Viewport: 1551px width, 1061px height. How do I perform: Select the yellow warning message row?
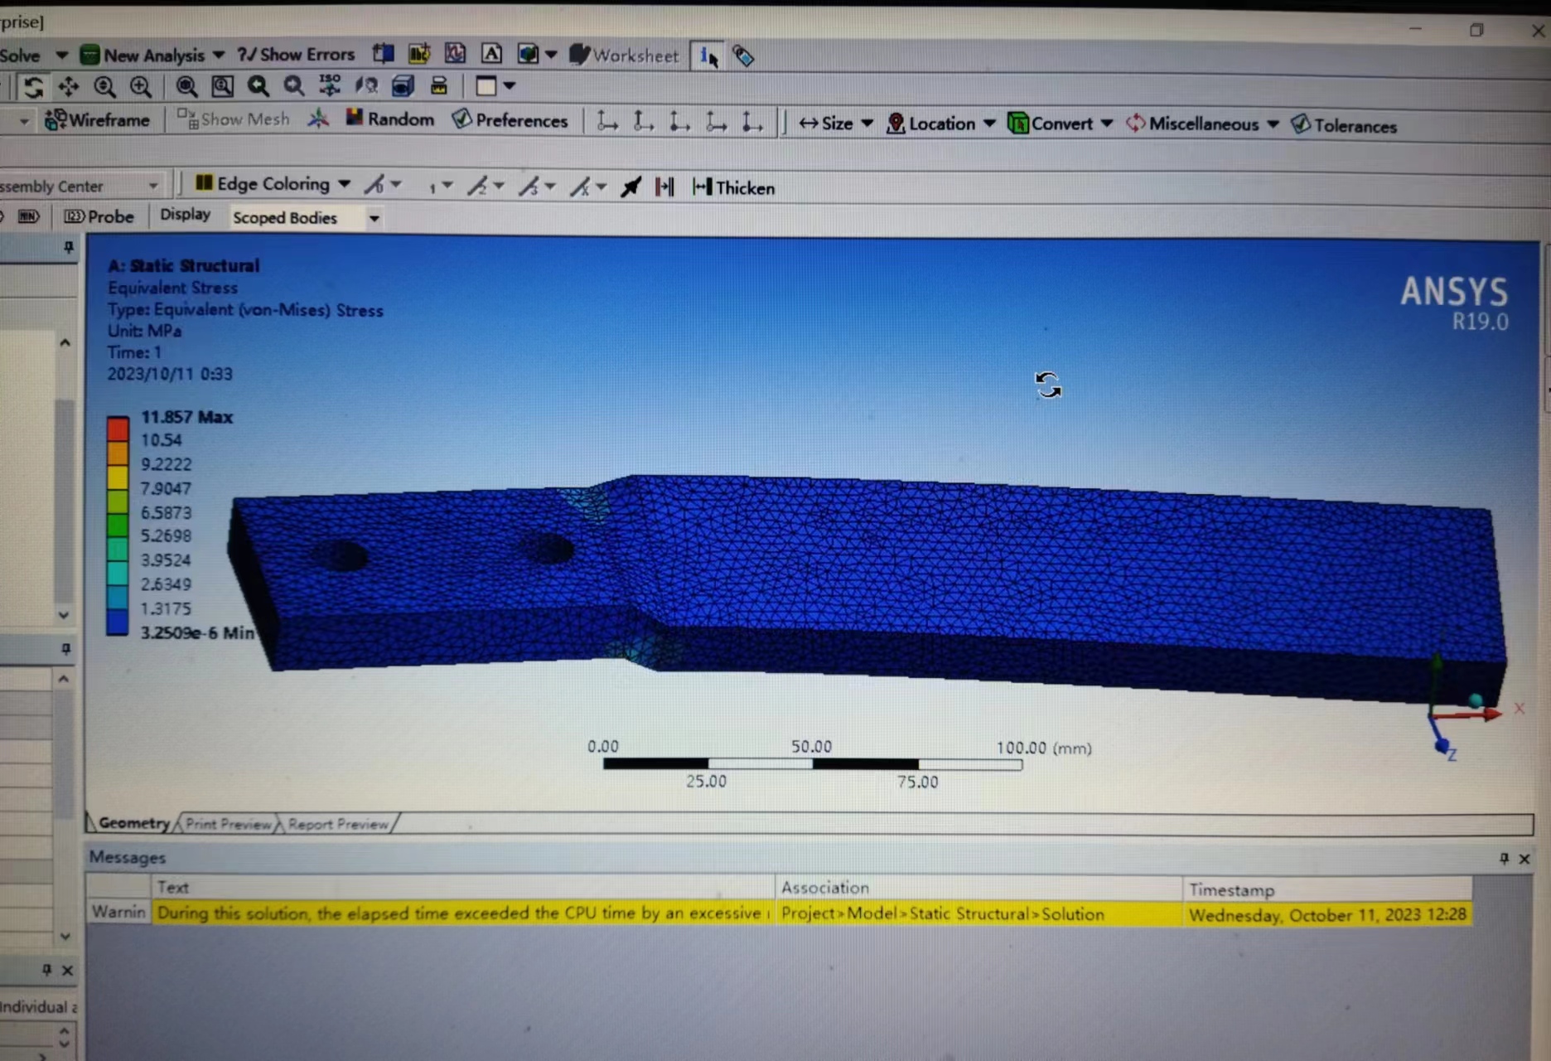[x=779, y=913]
